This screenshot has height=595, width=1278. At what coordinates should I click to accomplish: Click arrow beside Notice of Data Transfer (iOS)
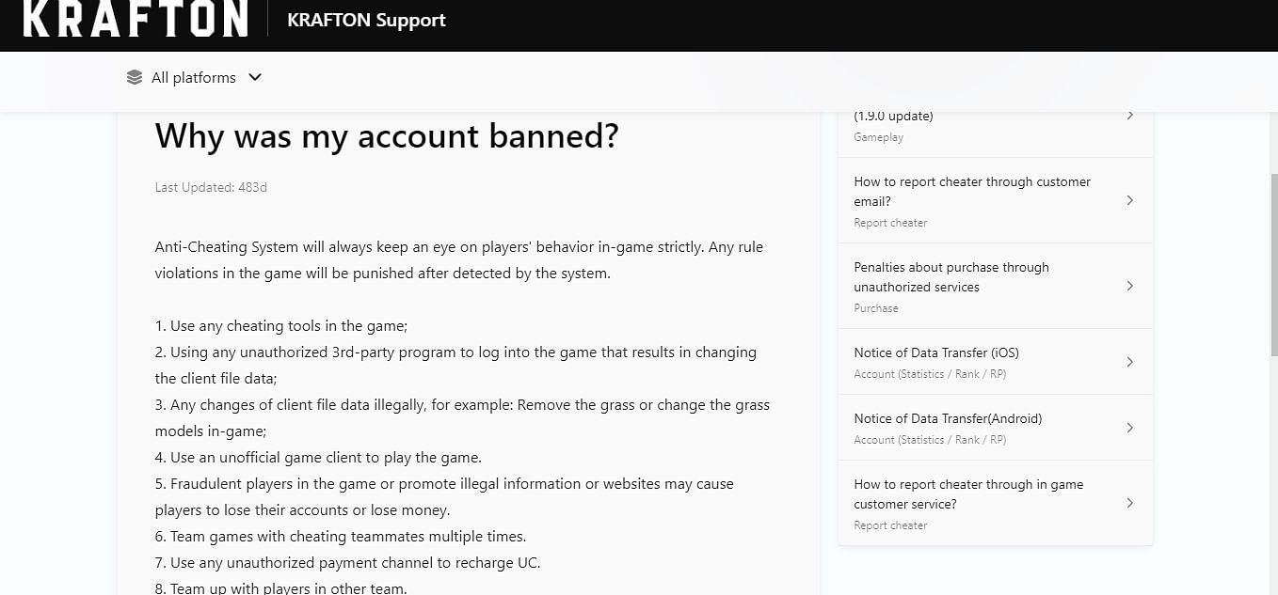pyautogui.click(x=1130, y=362)
